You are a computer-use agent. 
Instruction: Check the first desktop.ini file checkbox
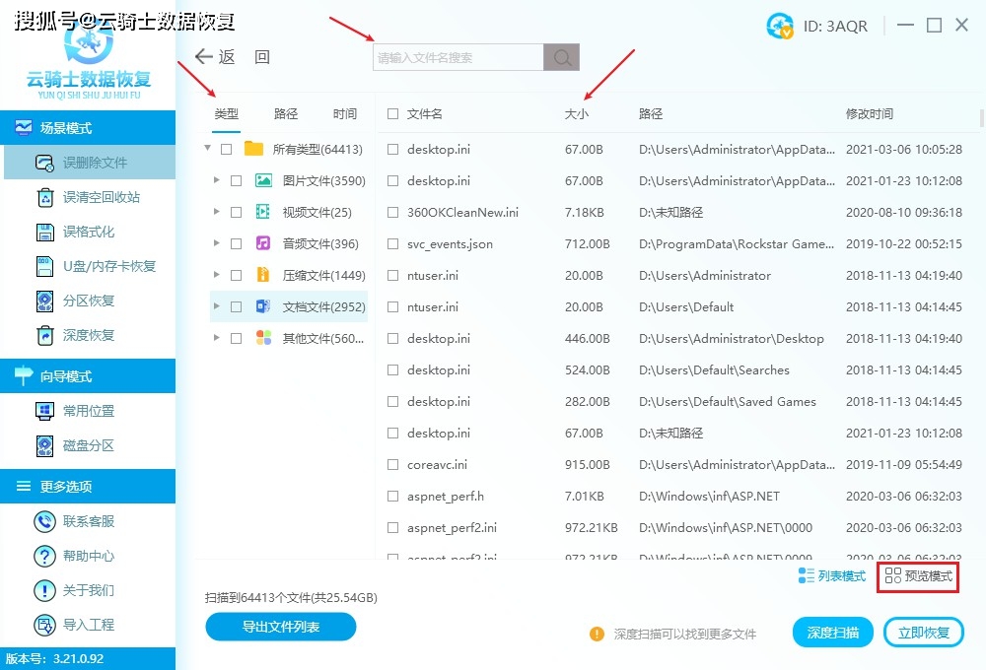coord(391,148)
